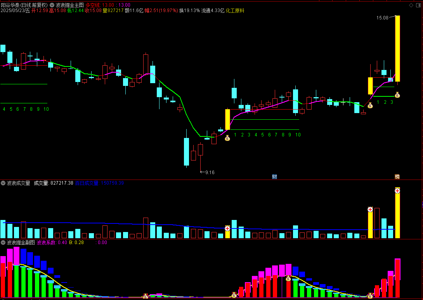Click the date text 2025/05/23/五
The image size is (423, 300).
16,10
